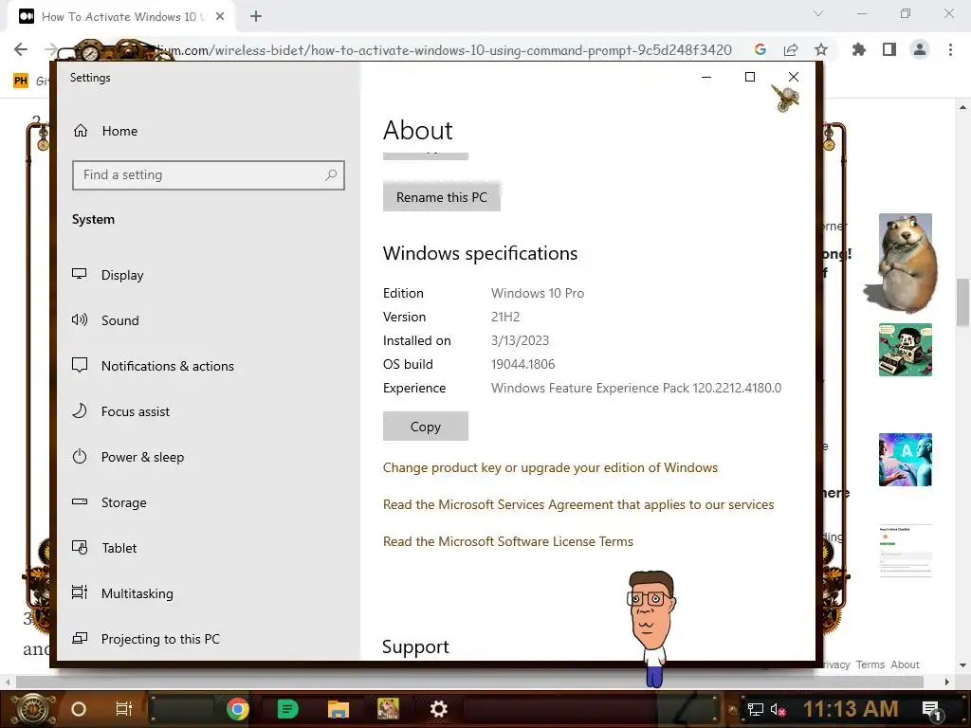
Task: Click the Copy button under Windows specifications
Action: 426,427
